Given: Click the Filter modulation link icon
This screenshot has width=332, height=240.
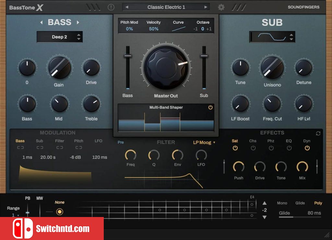Looking at the screenshot, I should [x=60, y=147].
